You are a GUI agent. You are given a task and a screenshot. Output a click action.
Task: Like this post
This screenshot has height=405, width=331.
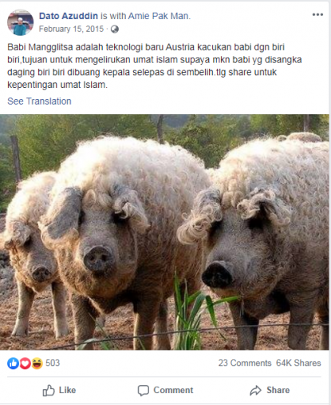click(x=59, y=391)
